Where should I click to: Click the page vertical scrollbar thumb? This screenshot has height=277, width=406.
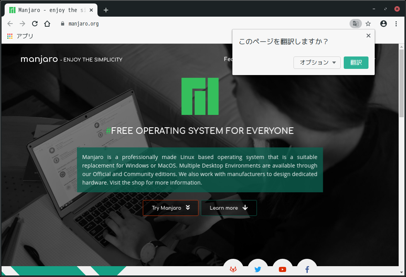coord(401,83)
